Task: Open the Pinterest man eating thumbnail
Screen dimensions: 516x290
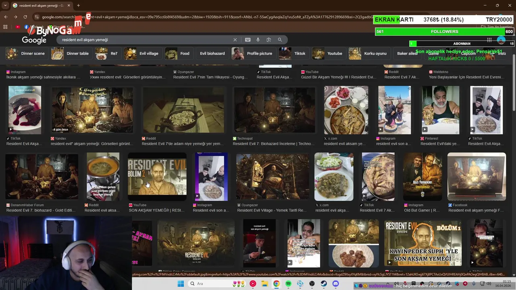Action: 440,110
